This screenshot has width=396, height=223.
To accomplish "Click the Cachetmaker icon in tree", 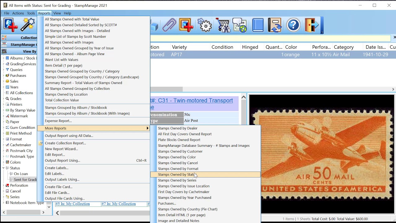I will (x=7, y=145).
